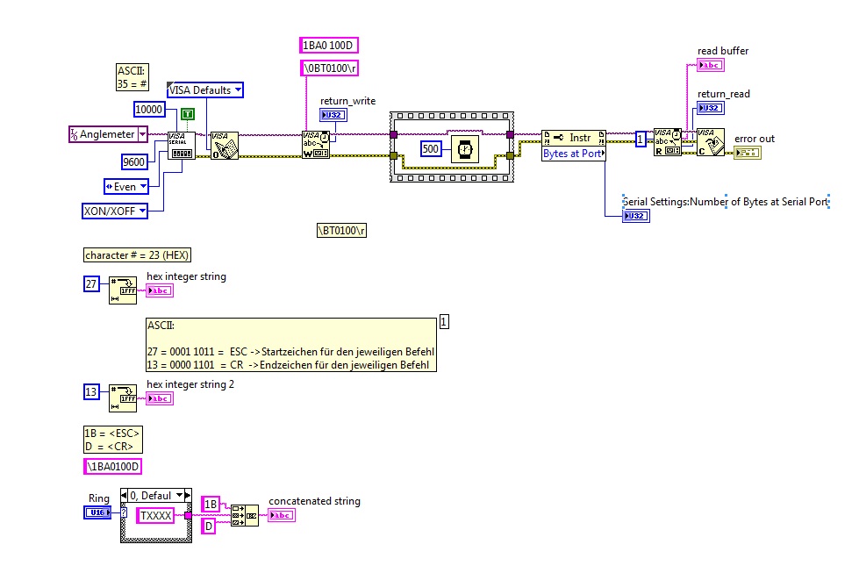Select the \0BT0100\r string constant

[329, 68]
